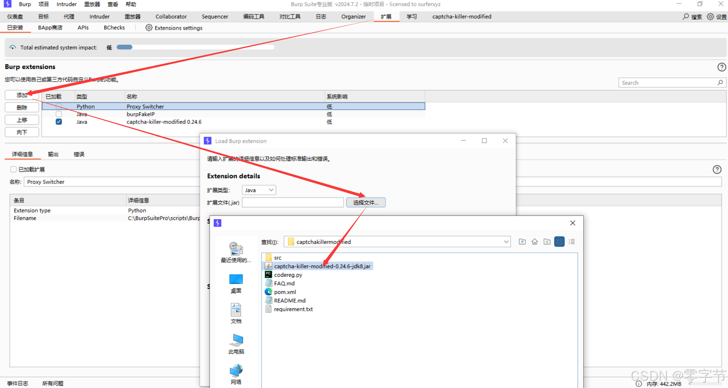
Task: Open 所有问题 in status bar
Action: (x=53, y=383)
